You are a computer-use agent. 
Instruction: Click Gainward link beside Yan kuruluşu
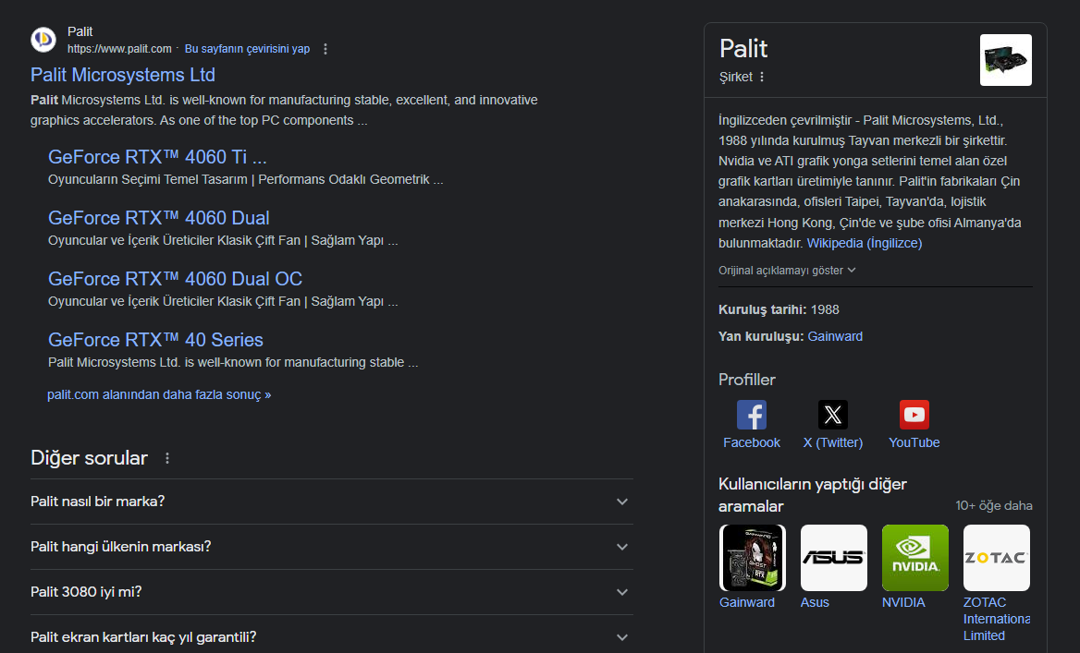[835, 336]
